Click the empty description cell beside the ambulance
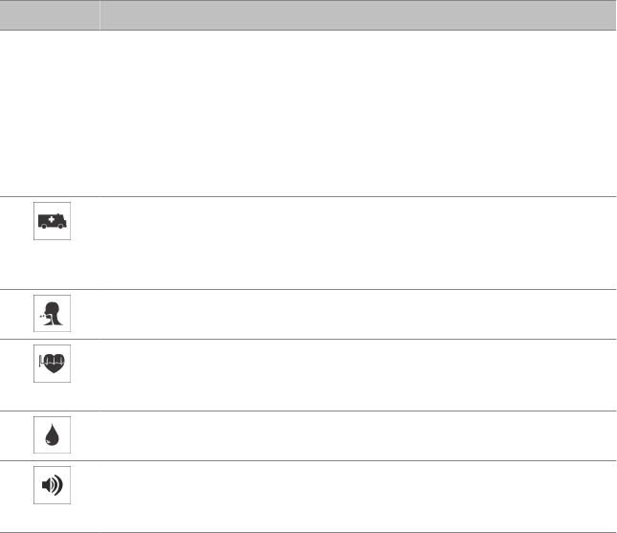This screenshot has width=617, height=533. pyautogui.click(x=358, y=243)
